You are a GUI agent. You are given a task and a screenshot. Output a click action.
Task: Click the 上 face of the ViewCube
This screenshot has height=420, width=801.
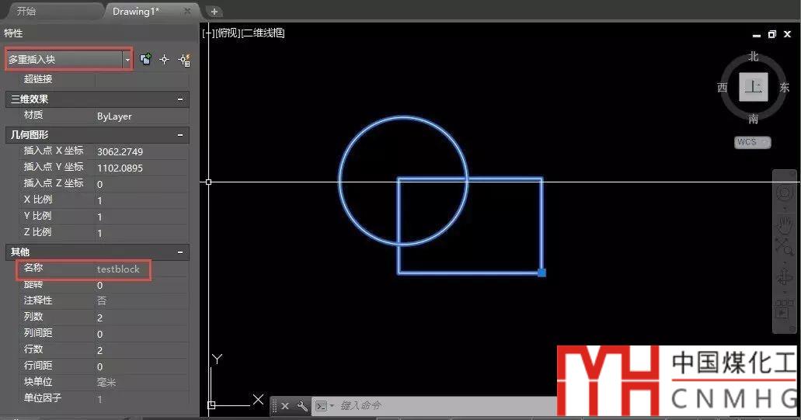point(754,87)
